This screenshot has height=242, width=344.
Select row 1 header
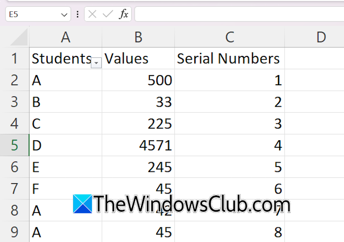(x=14, y=58)
